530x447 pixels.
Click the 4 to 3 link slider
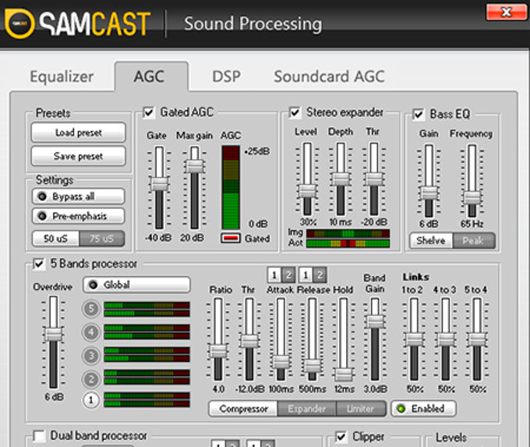446,339
